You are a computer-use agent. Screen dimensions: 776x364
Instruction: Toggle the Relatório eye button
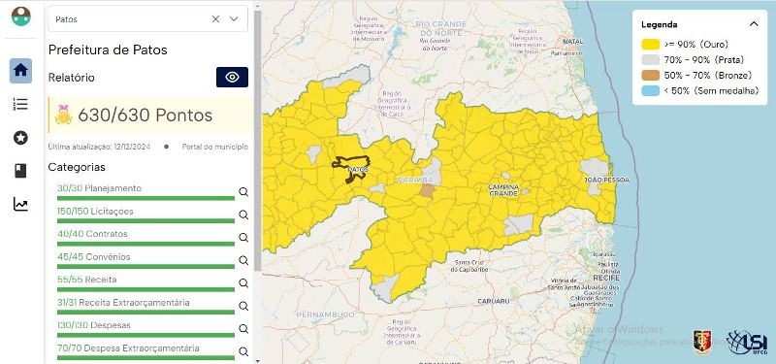click(x=232, y=78)
